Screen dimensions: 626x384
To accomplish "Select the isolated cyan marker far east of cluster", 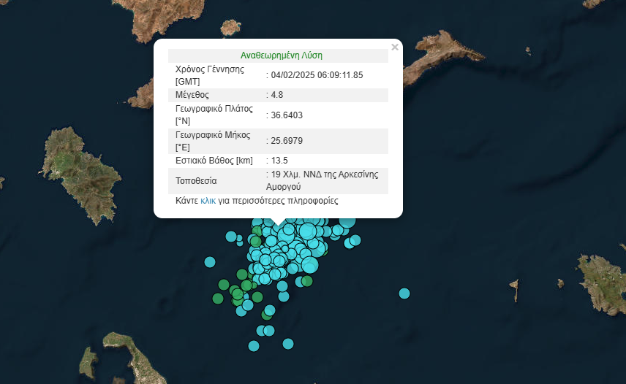I will pyautogui.click(x=404, y=293).
